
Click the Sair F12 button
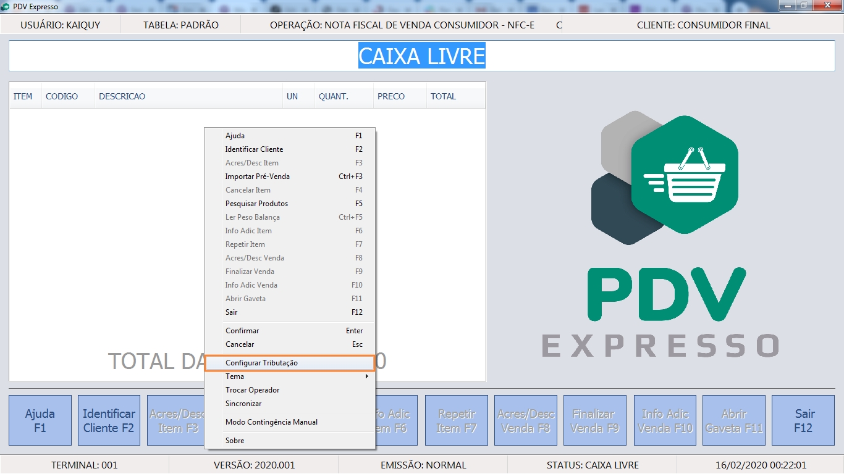803,420
